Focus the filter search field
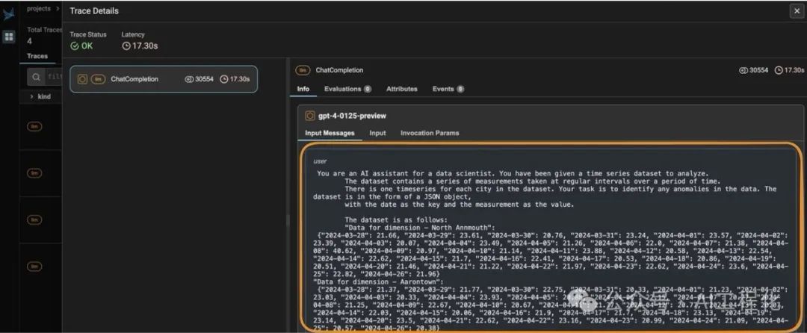 tap(44, 77)
